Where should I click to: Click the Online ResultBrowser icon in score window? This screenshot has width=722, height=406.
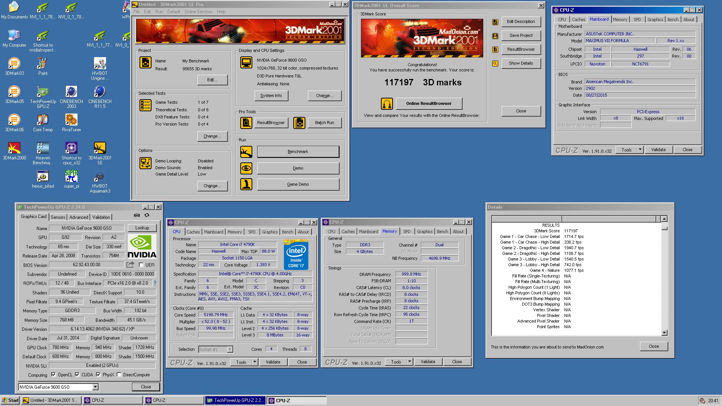point(387,103)
